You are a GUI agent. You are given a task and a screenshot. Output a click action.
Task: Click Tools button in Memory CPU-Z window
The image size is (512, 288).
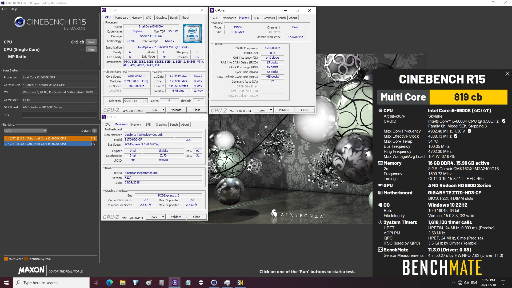coord(261,110)
